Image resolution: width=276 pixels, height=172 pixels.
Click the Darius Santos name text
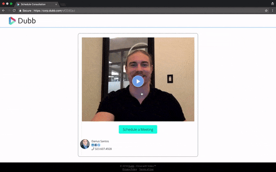100,141
